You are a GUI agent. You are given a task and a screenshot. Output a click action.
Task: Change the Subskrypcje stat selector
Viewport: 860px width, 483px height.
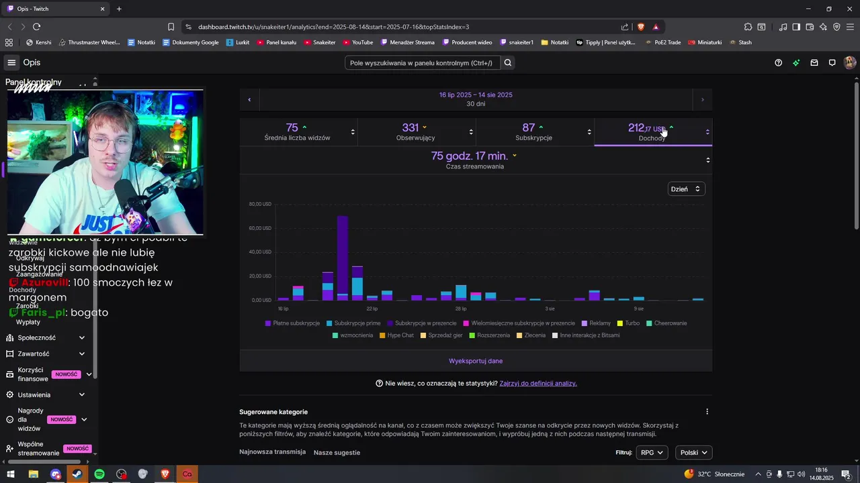589,131
